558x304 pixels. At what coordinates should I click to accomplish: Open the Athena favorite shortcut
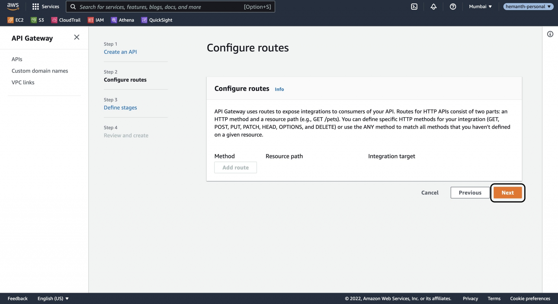(x=123, y=20)
